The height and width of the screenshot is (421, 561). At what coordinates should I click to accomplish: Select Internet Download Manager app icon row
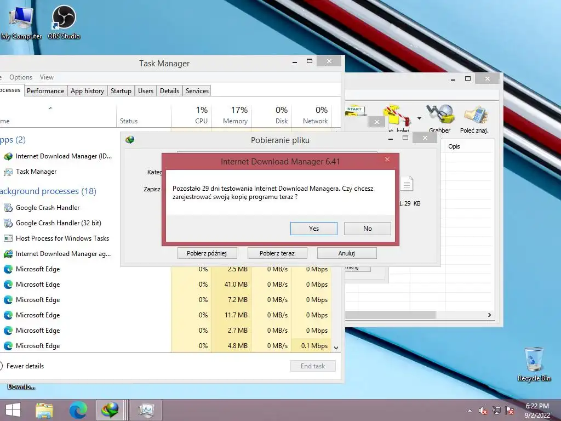pos(8,156)
